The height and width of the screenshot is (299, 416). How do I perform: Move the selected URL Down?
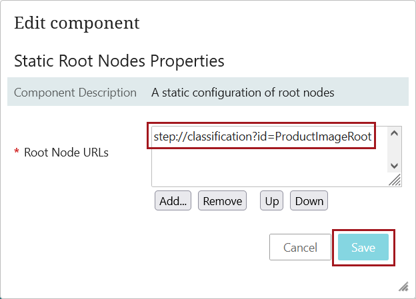click(x=309, y=200)
